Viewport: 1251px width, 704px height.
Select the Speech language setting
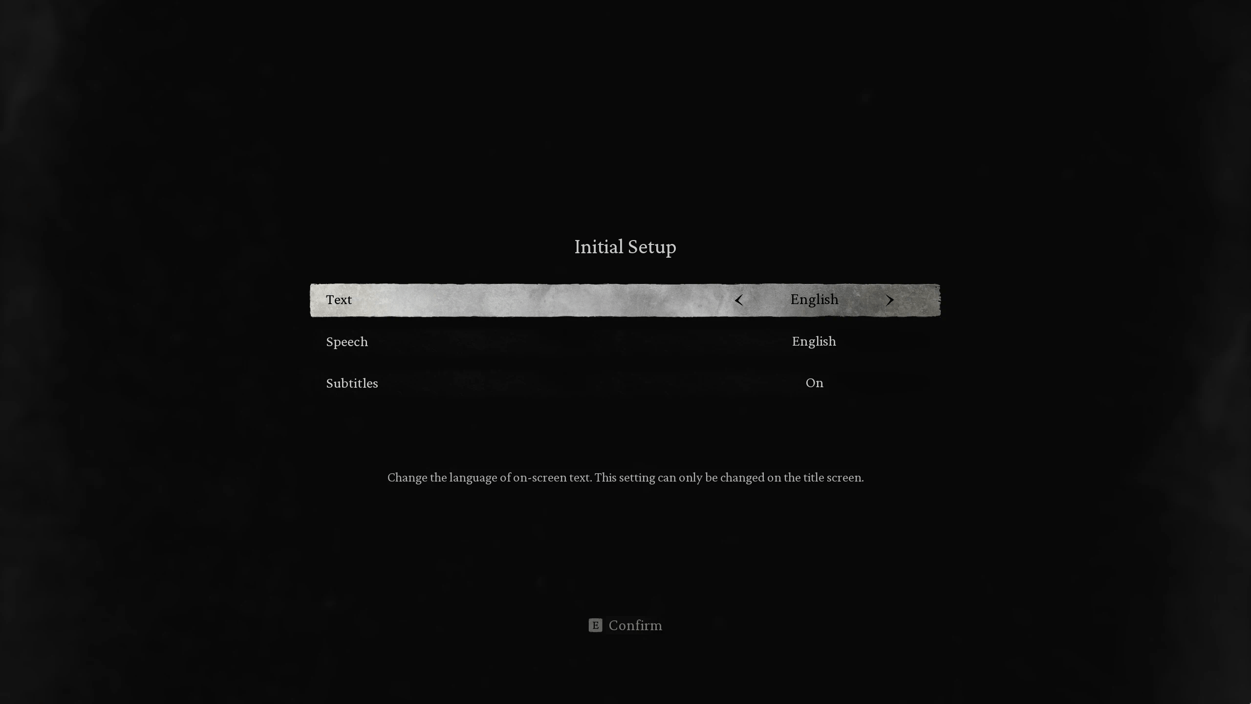point(625,341)
